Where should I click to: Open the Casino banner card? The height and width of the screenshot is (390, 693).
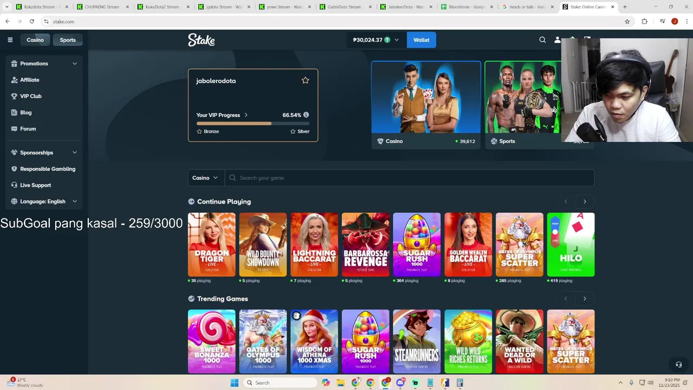[x=426, y=105]
